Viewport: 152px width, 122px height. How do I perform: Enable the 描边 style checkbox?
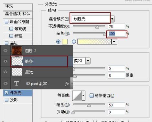click(x=6, y=43)
